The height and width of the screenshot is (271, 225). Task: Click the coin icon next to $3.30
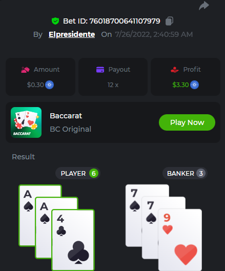pyautogui.click(x=195, y=85)
